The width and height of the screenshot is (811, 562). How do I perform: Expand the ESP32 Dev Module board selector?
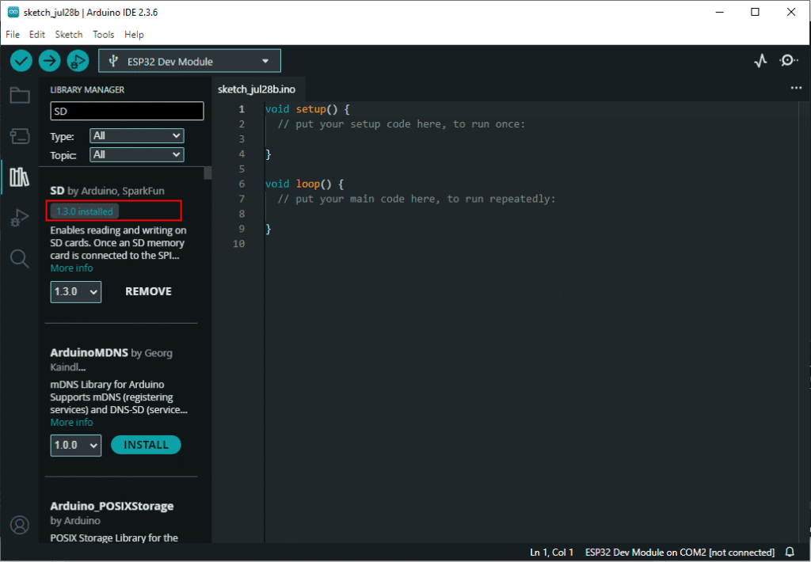coord(189,61)
